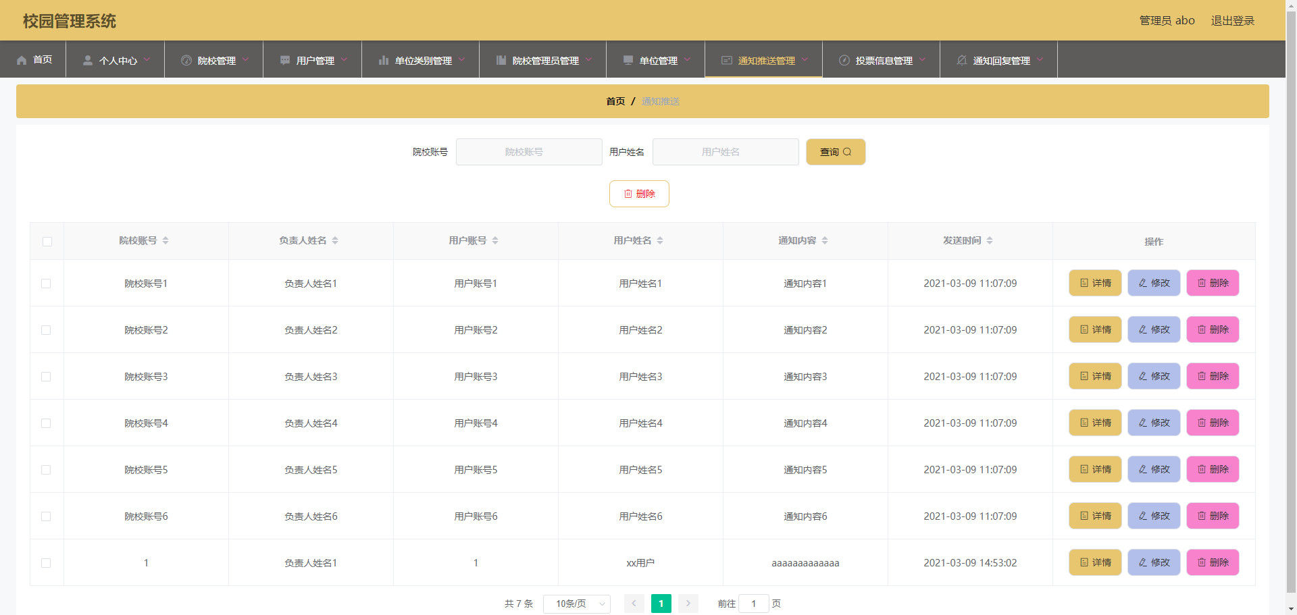The image size is (1297, 615).
Task: Sort by 用户账号 column arrows
Action: tap(495, 240)
